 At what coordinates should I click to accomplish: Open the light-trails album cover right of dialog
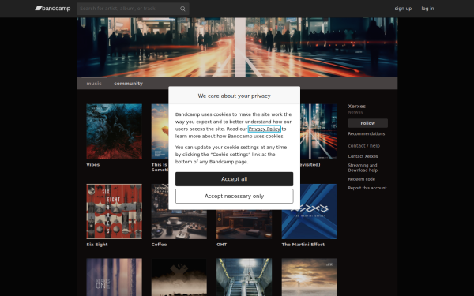318,131
